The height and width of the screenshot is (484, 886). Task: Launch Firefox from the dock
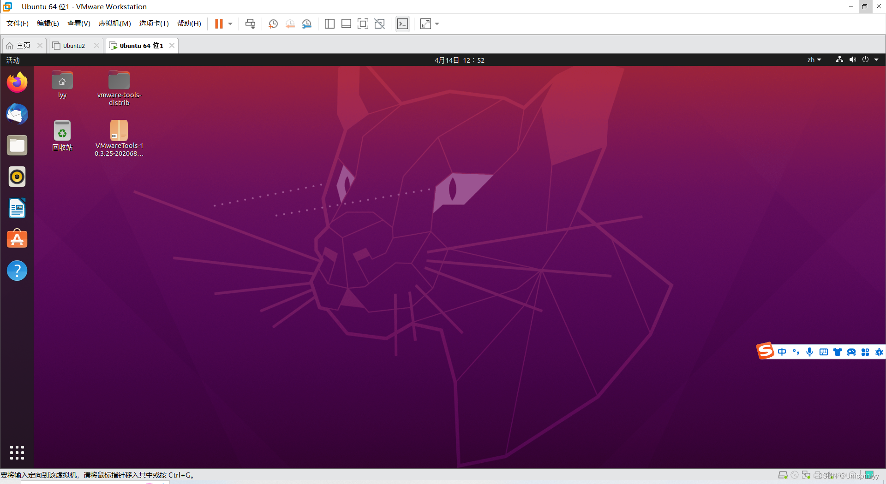17,83
